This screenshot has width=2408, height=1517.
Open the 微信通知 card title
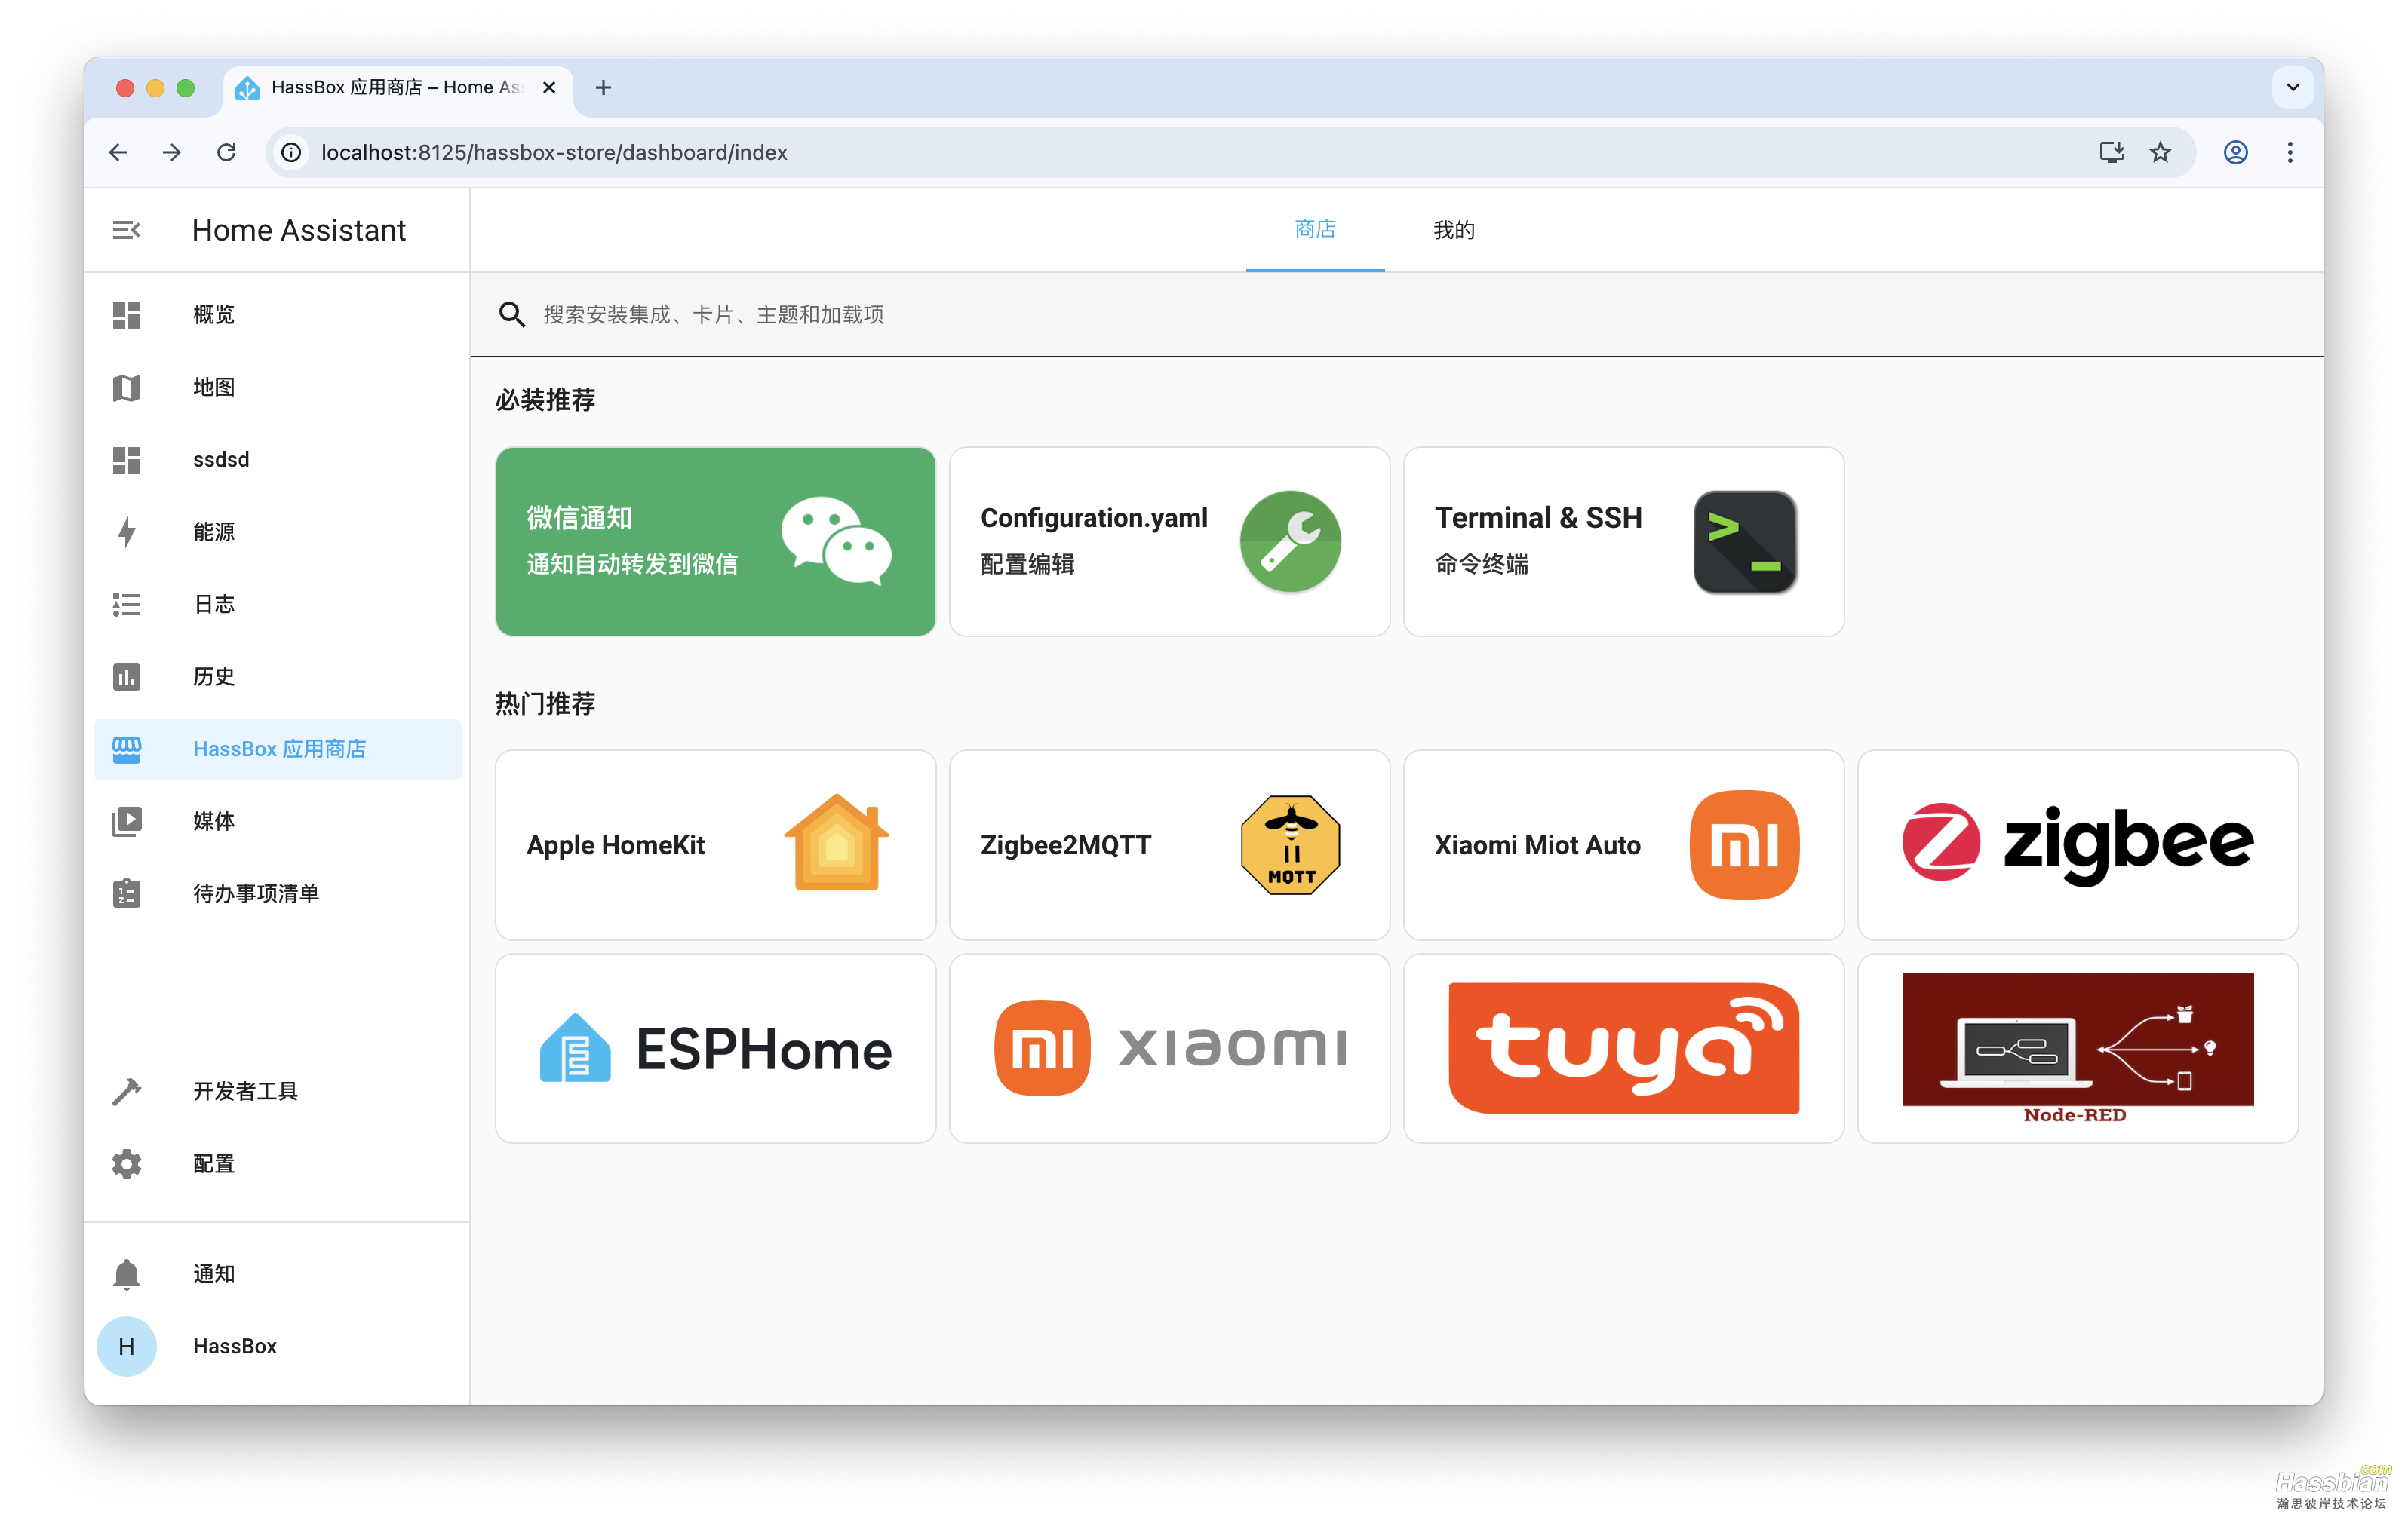579,518
